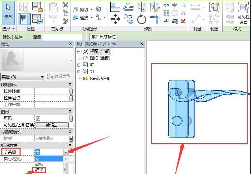
Task: Select the Split Element tool
Action: pyautogui.click(x=166, y=5)
